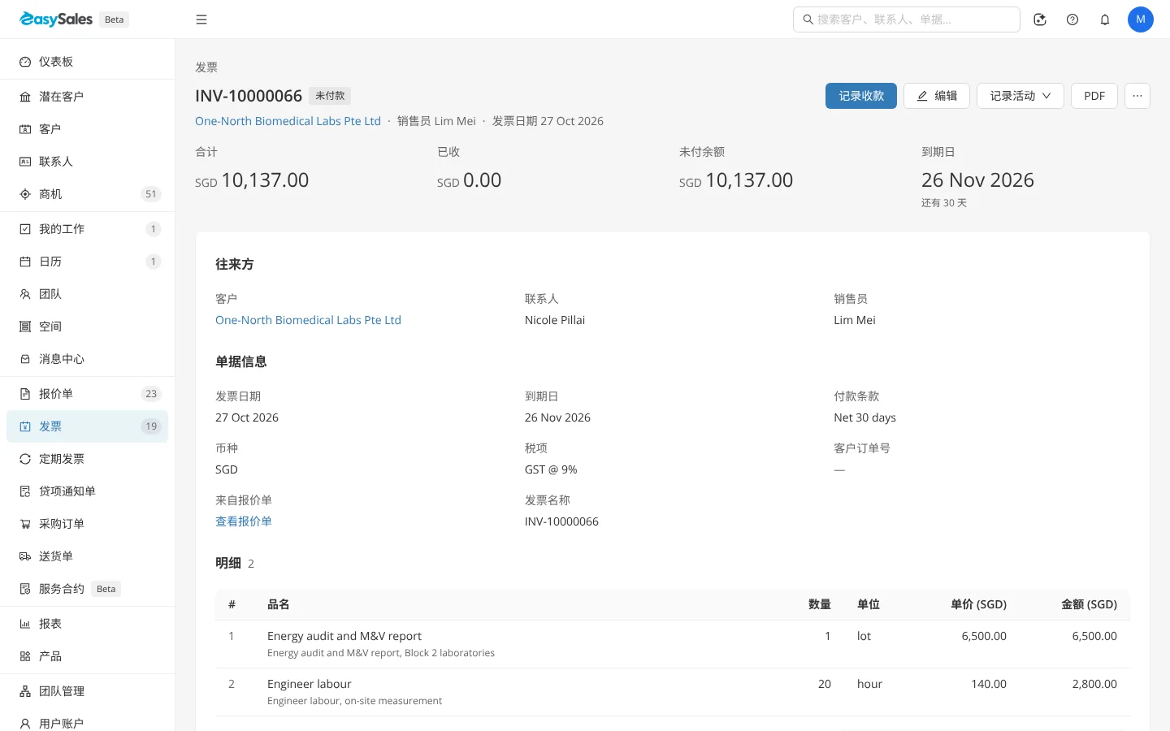Click the 发票 breadcrumb label

[x=206, y=67]
